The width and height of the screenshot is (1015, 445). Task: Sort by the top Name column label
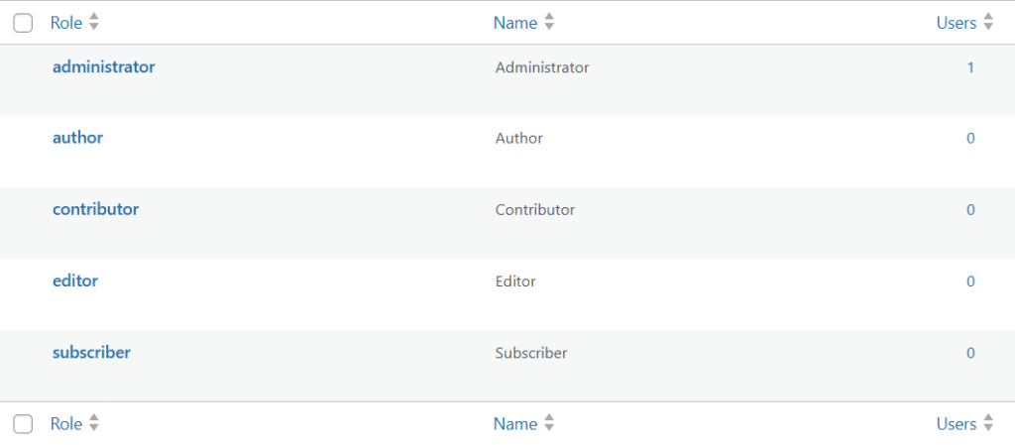click(515, 22)
